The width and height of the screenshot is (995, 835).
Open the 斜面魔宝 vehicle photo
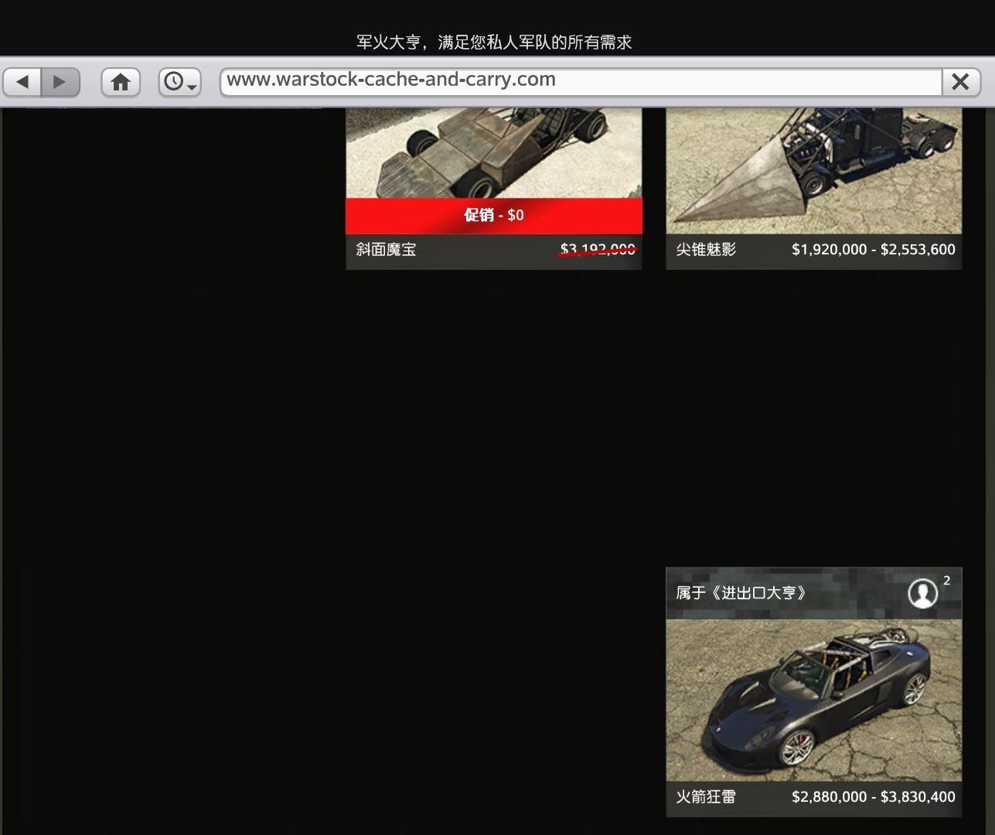pyautogui.click(x=493, y=153)
